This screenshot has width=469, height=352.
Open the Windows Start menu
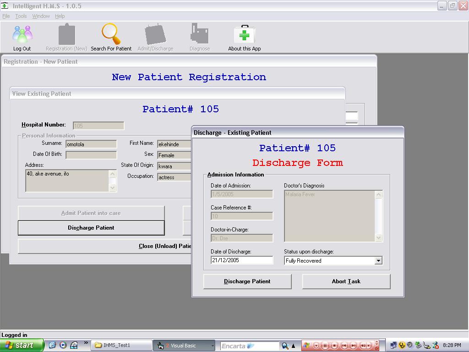click(22, 345)
